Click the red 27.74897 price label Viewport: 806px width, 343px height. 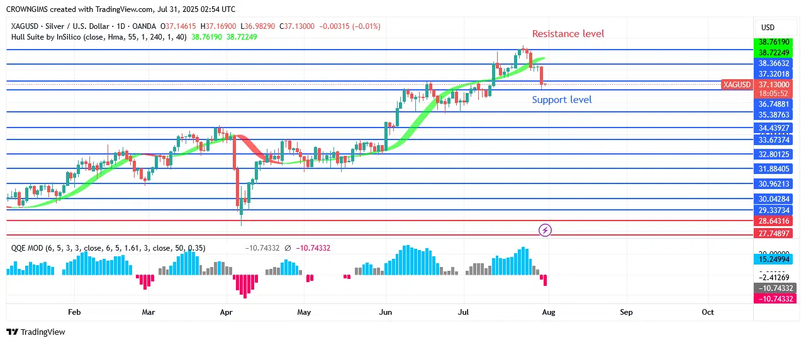pos(773,233)
